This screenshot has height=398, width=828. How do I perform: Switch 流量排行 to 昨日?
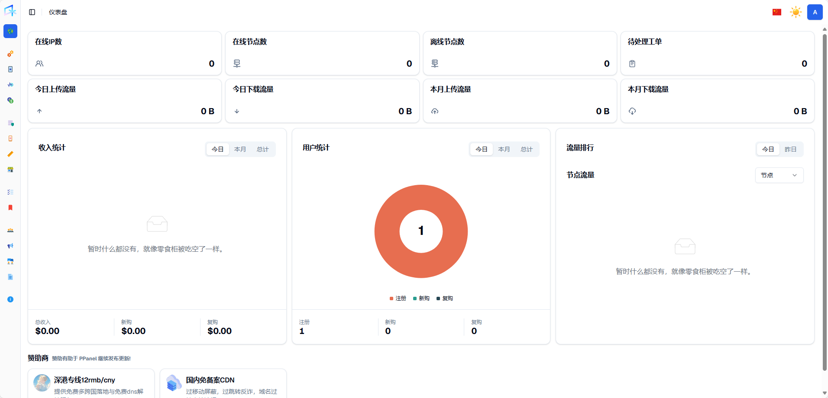pyautogui.click(x=790, y=149)
